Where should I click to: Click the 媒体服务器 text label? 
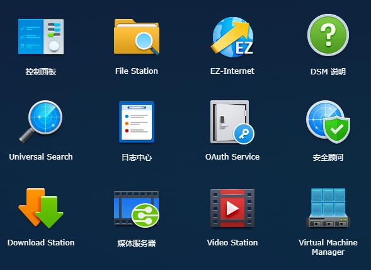coord(137,243)
